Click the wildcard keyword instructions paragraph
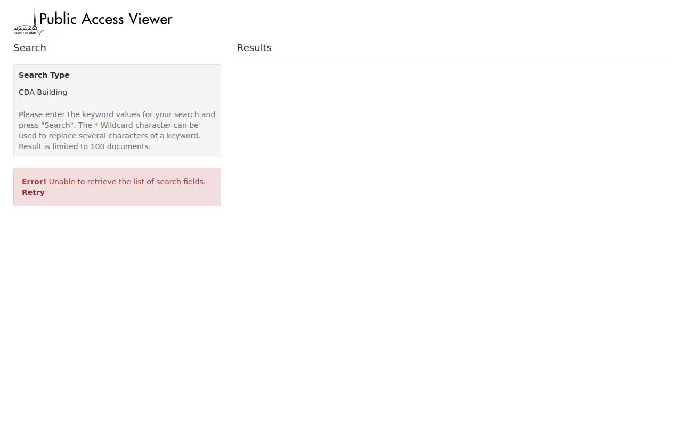682x426 pixels. [x=117, y=130]
